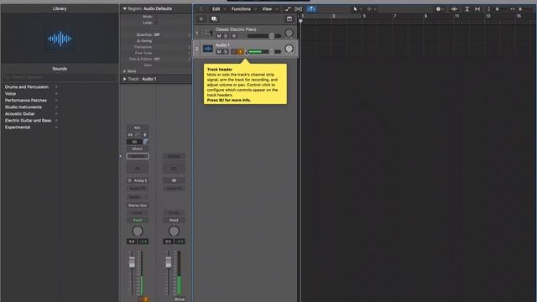
Task: Open Global Tracks button above track list
Action: 289,18
